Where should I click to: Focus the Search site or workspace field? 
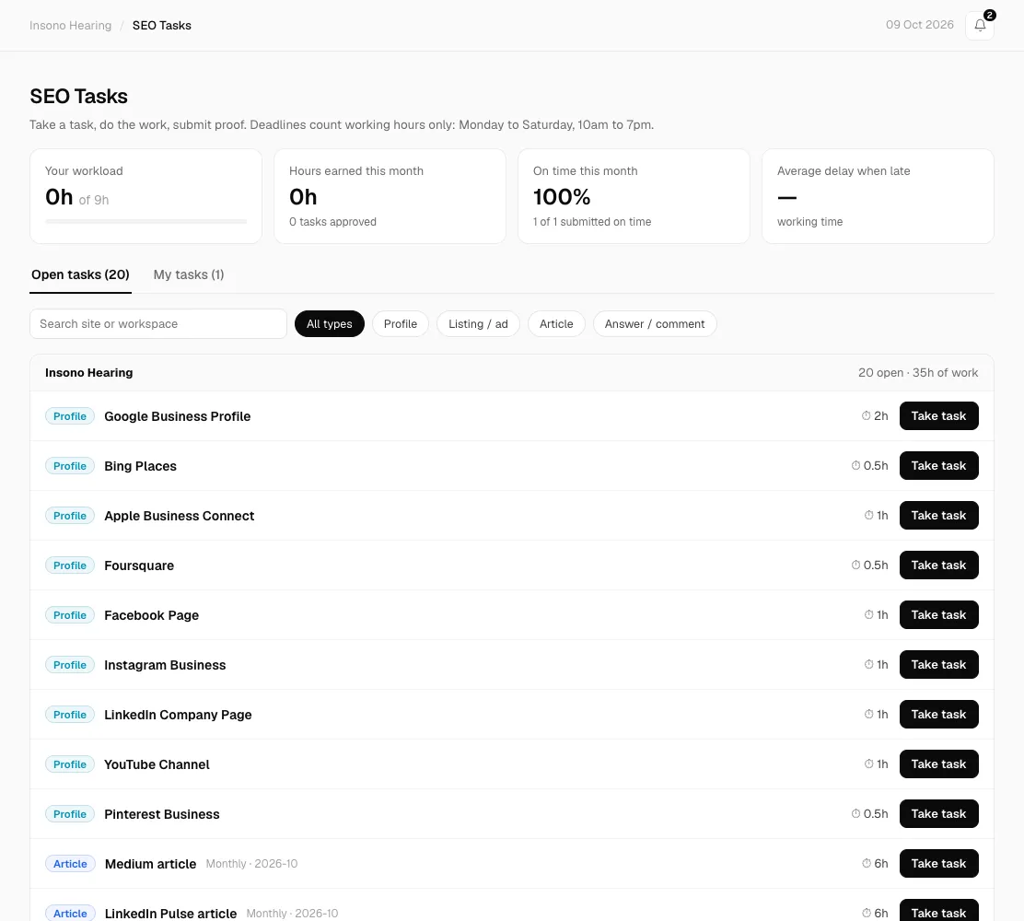tap(158, 324)
